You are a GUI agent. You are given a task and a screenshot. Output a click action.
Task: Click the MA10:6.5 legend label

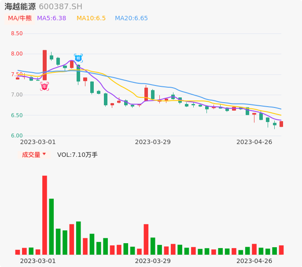pyautogui.click(x=91, y=19)
